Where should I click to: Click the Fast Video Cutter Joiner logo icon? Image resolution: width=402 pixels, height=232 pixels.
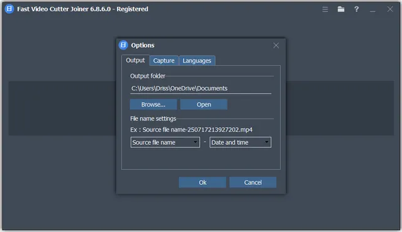click(9, 9)
